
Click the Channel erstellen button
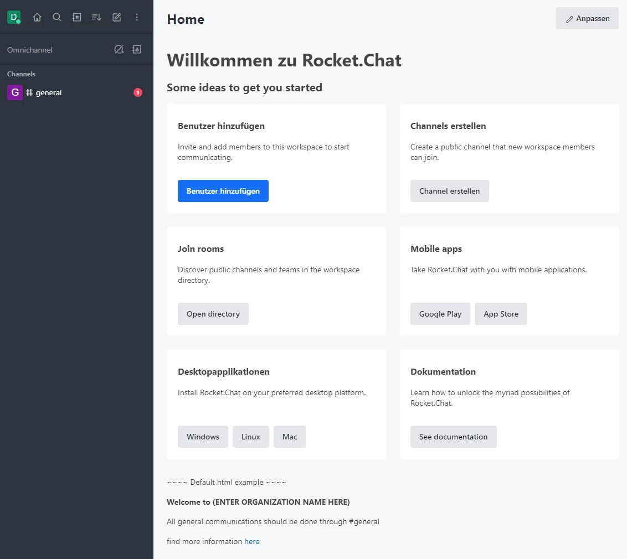pyautogui.click(x=449, y=191)
